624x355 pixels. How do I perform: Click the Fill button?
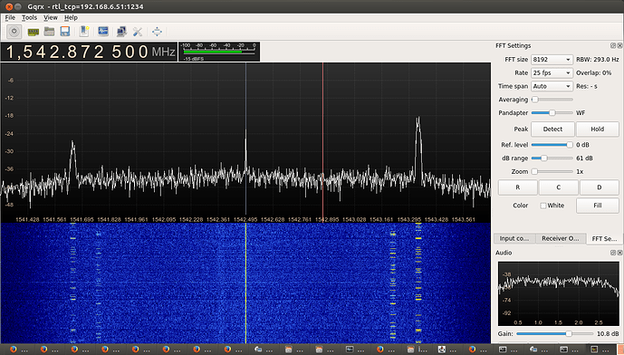coord(598,206)
